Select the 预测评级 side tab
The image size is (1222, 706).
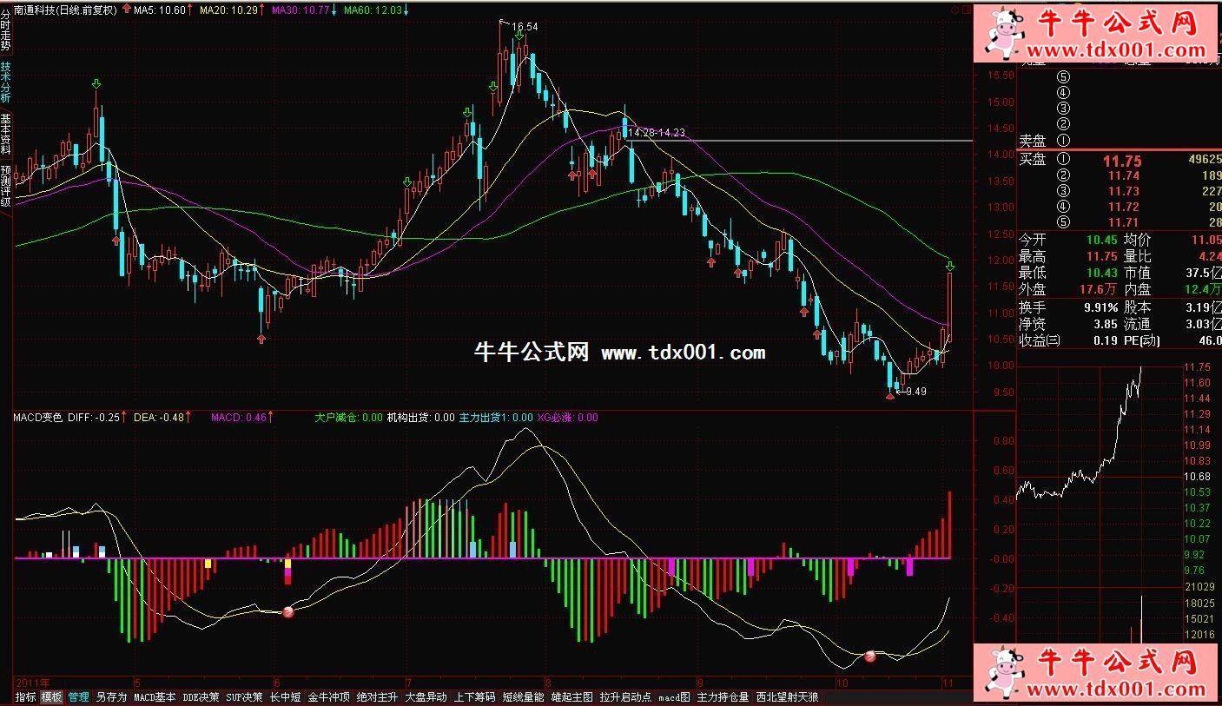tap(6, 185)
